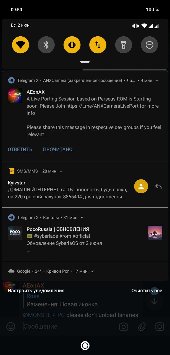Open Настроить уведомления
Screen dimensions: 170x355
pyautogui.click(x=36, y=291)
